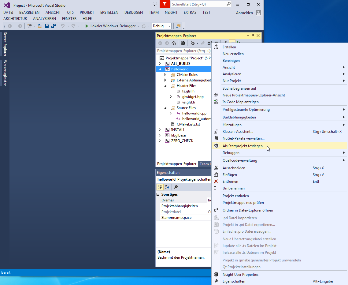Click the Klassen-Assistent wizard icon
Screen dimensions: 348x285
pos(216,132)
